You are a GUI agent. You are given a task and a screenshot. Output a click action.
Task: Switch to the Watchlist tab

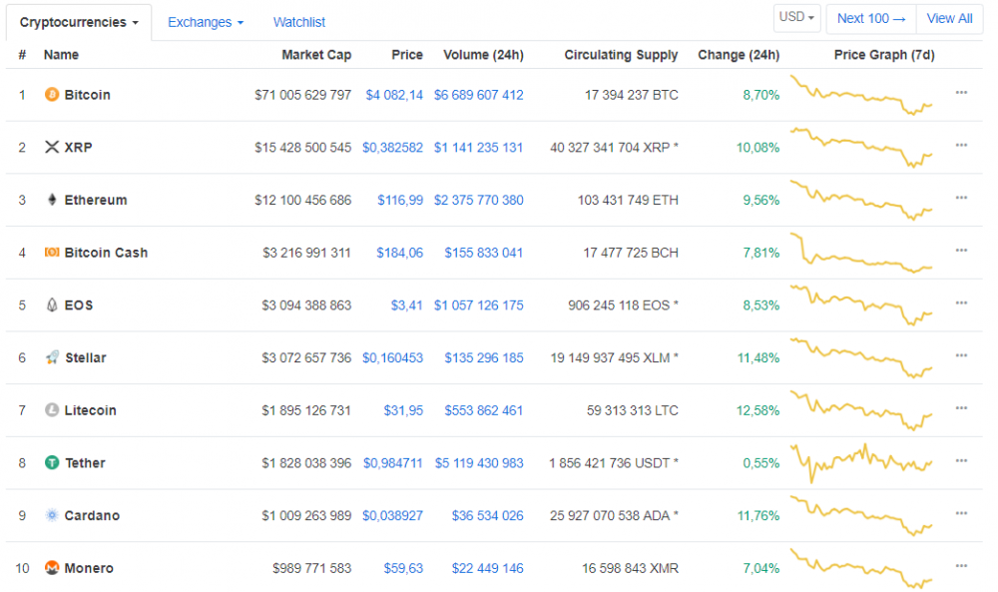pyautogui.click(x=299, y=22)
